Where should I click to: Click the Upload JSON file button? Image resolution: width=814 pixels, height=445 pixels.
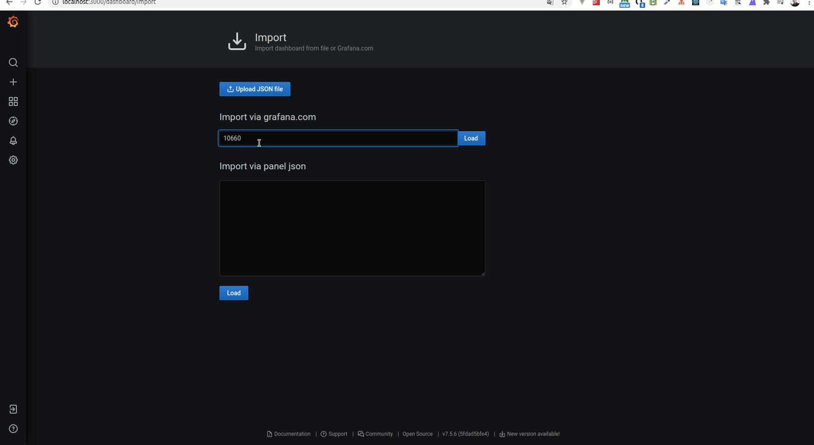point(255,89)
